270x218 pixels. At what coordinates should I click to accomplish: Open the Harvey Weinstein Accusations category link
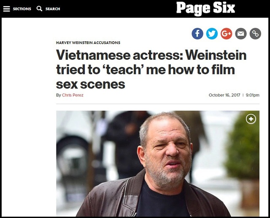coord(88,43)
